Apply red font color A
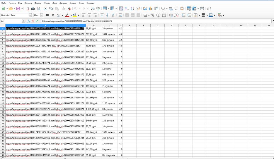274x159 pixels. [x=67, y=15]
